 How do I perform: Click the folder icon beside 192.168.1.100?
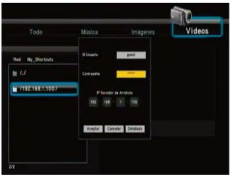pos(15,89)
